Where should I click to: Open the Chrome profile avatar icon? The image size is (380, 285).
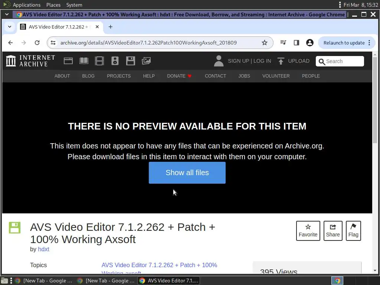coord(310,43)
